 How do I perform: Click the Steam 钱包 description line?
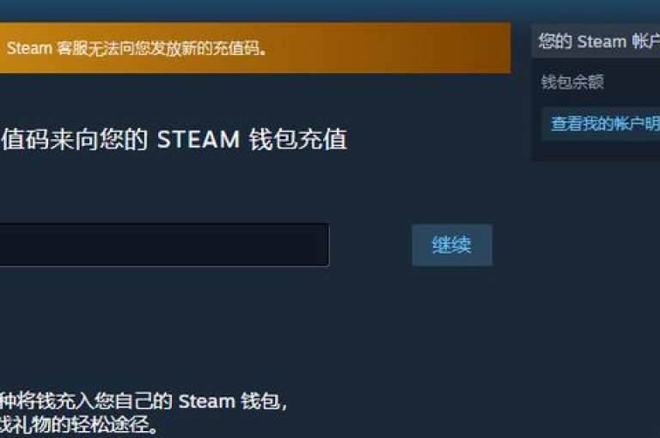(x=144, y=401)
